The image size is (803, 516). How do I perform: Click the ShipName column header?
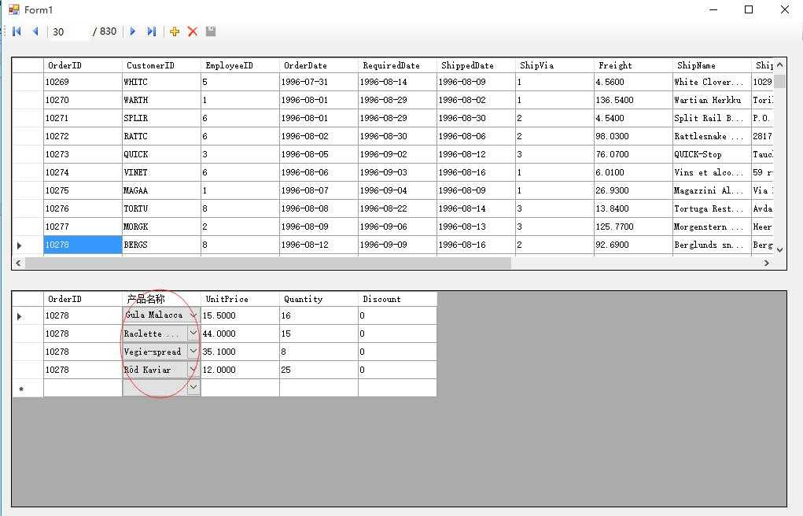(x=712, y=65)
